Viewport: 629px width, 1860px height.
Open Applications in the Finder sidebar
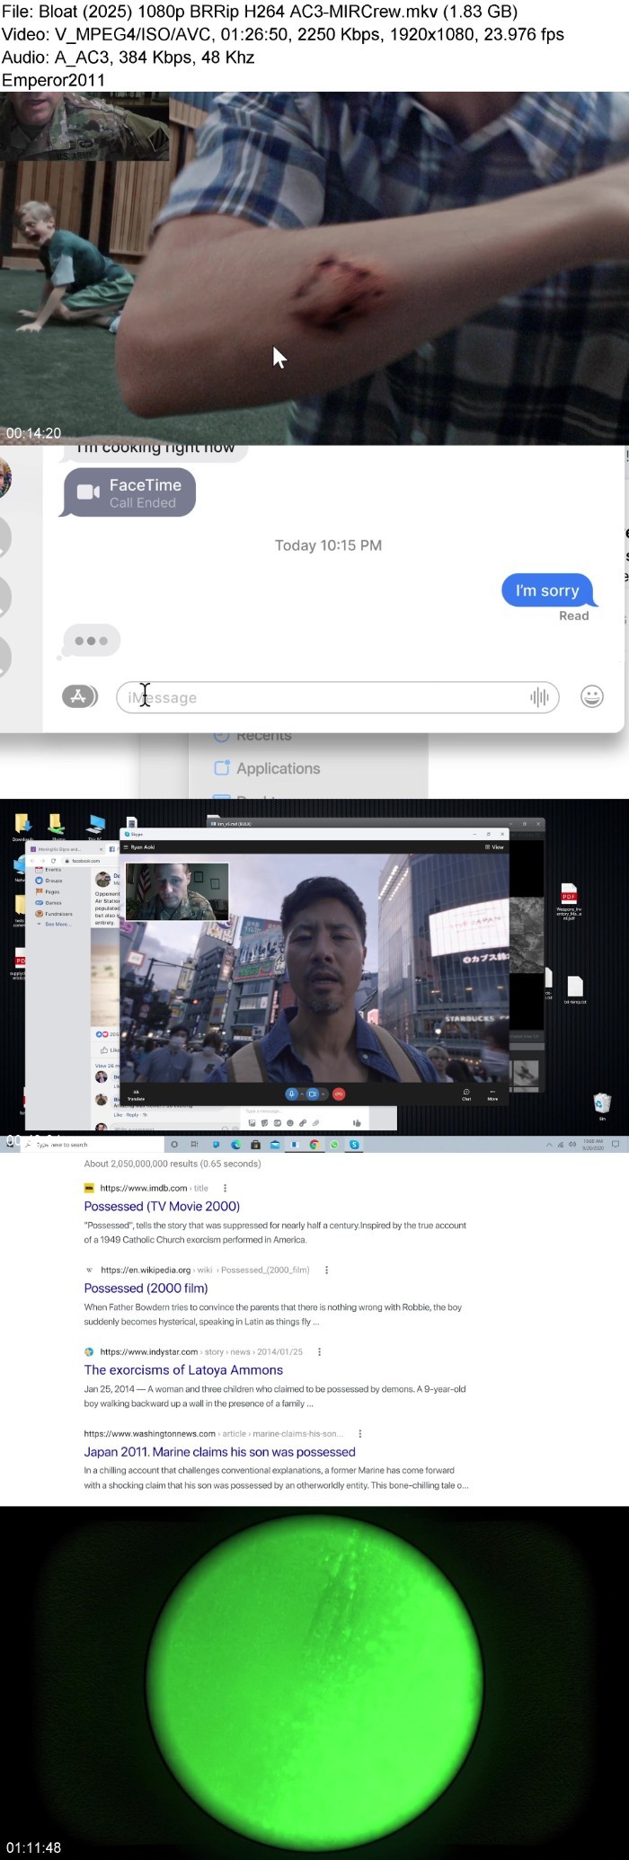tap(267, 768)
